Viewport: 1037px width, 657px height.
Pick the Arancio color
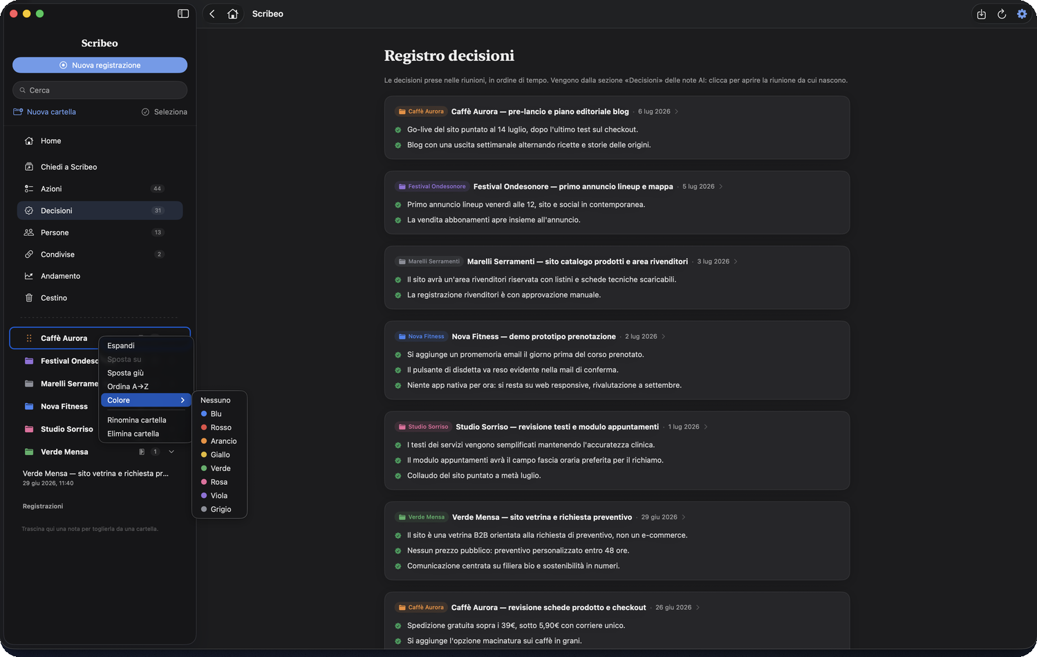pos(219,441)
